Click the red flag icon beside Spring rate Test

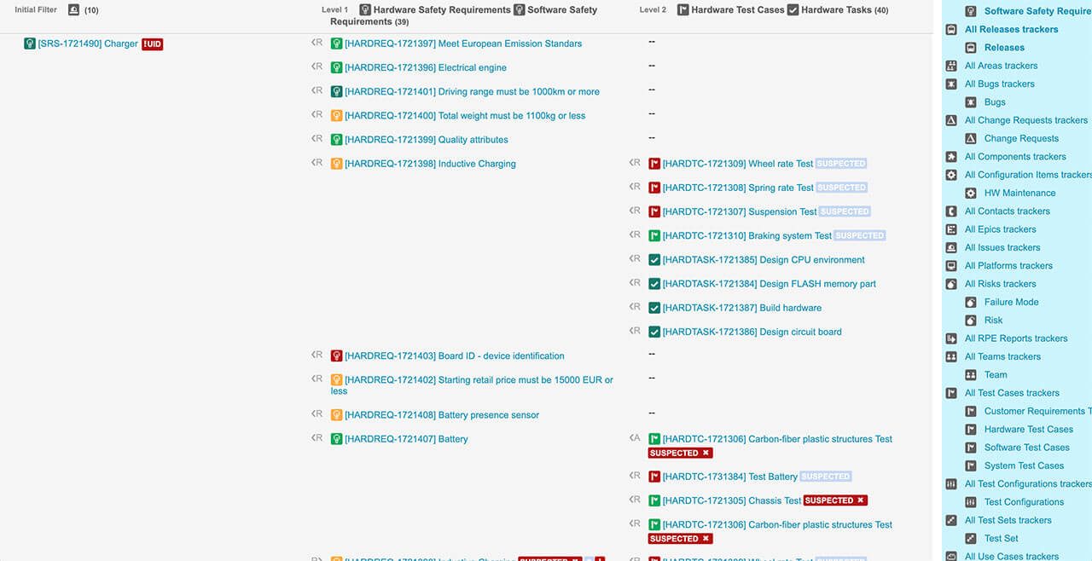(654, 188)
